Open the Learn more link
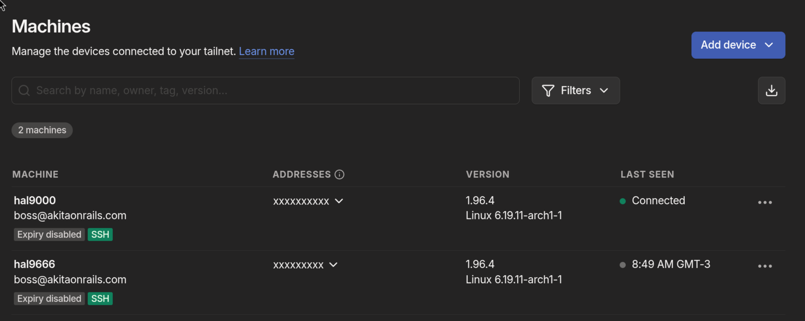Screen dimensions: 805x321 point(267,51)
